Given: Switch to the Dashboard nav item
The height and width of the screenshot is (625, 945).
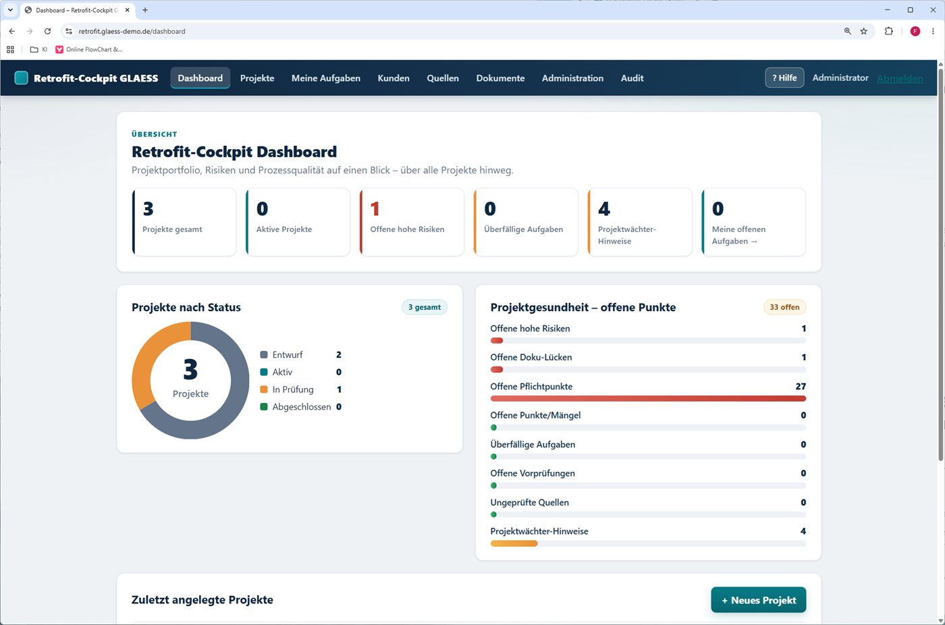Looking at the screenshot, I should pos(200,78).
